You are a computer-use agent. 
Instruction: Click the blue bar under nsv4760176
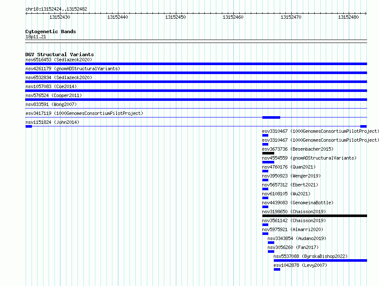265,171
